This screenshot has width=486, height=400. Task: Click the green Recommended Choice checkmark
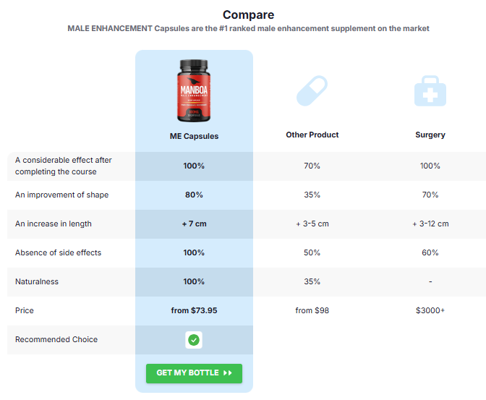click(194, 340)
